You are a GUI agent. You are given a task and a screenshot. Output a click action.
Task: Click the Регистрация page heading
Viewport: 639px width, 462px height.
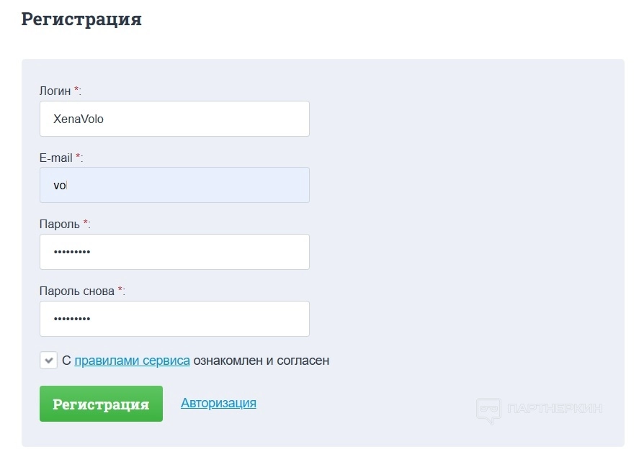[81, 19]
